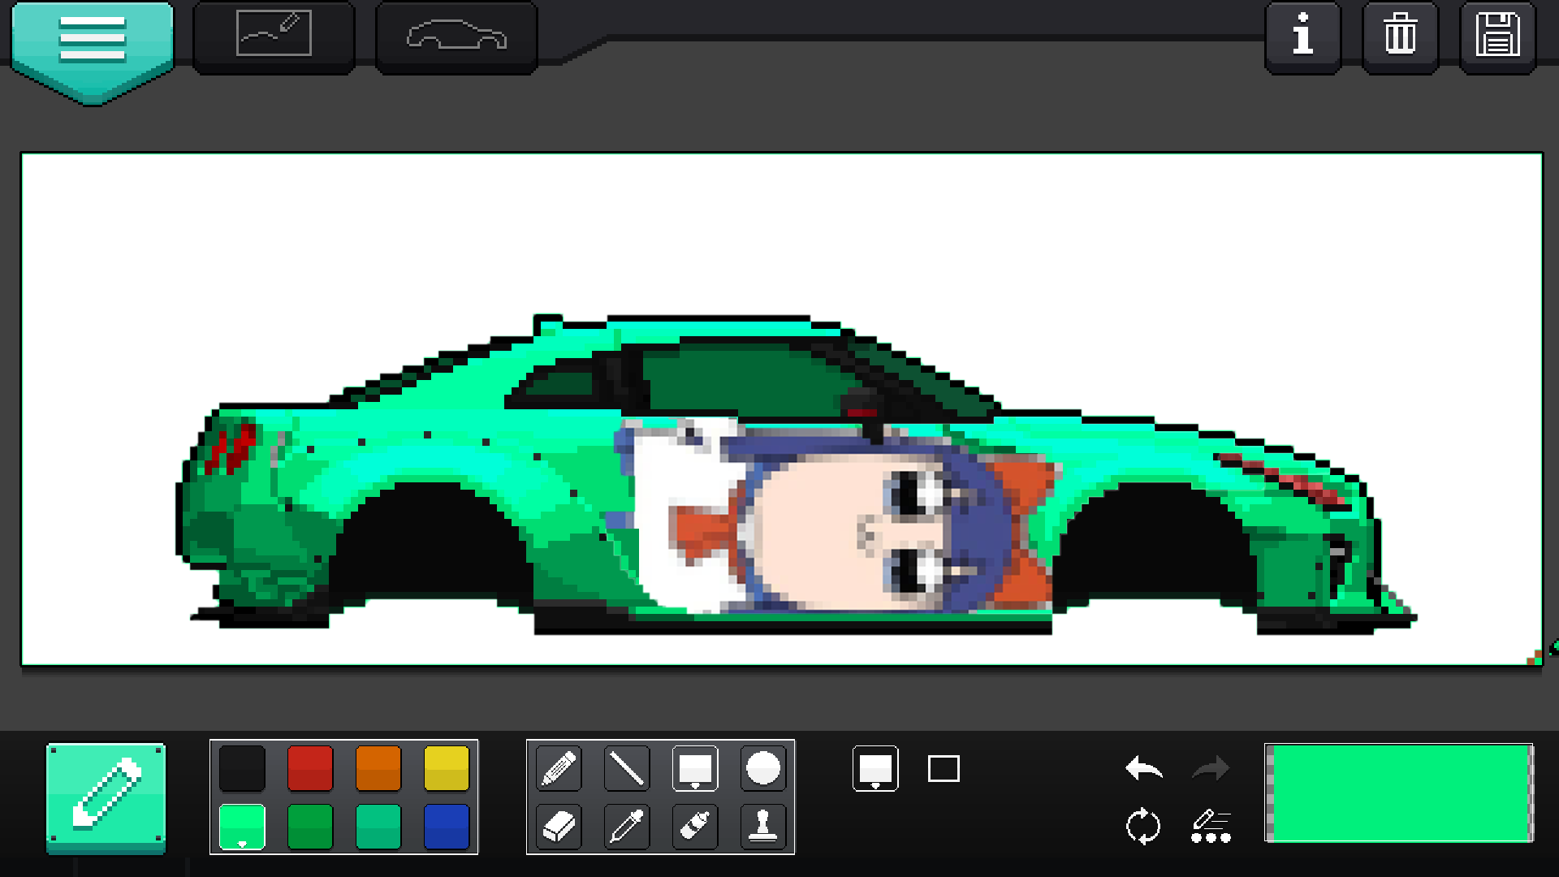
Task: Pick the black color swatch
Action: (x=242, y=767)
